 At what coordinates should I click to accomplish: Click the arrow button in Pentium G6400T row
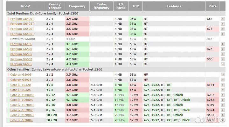[x=222, y=19]
